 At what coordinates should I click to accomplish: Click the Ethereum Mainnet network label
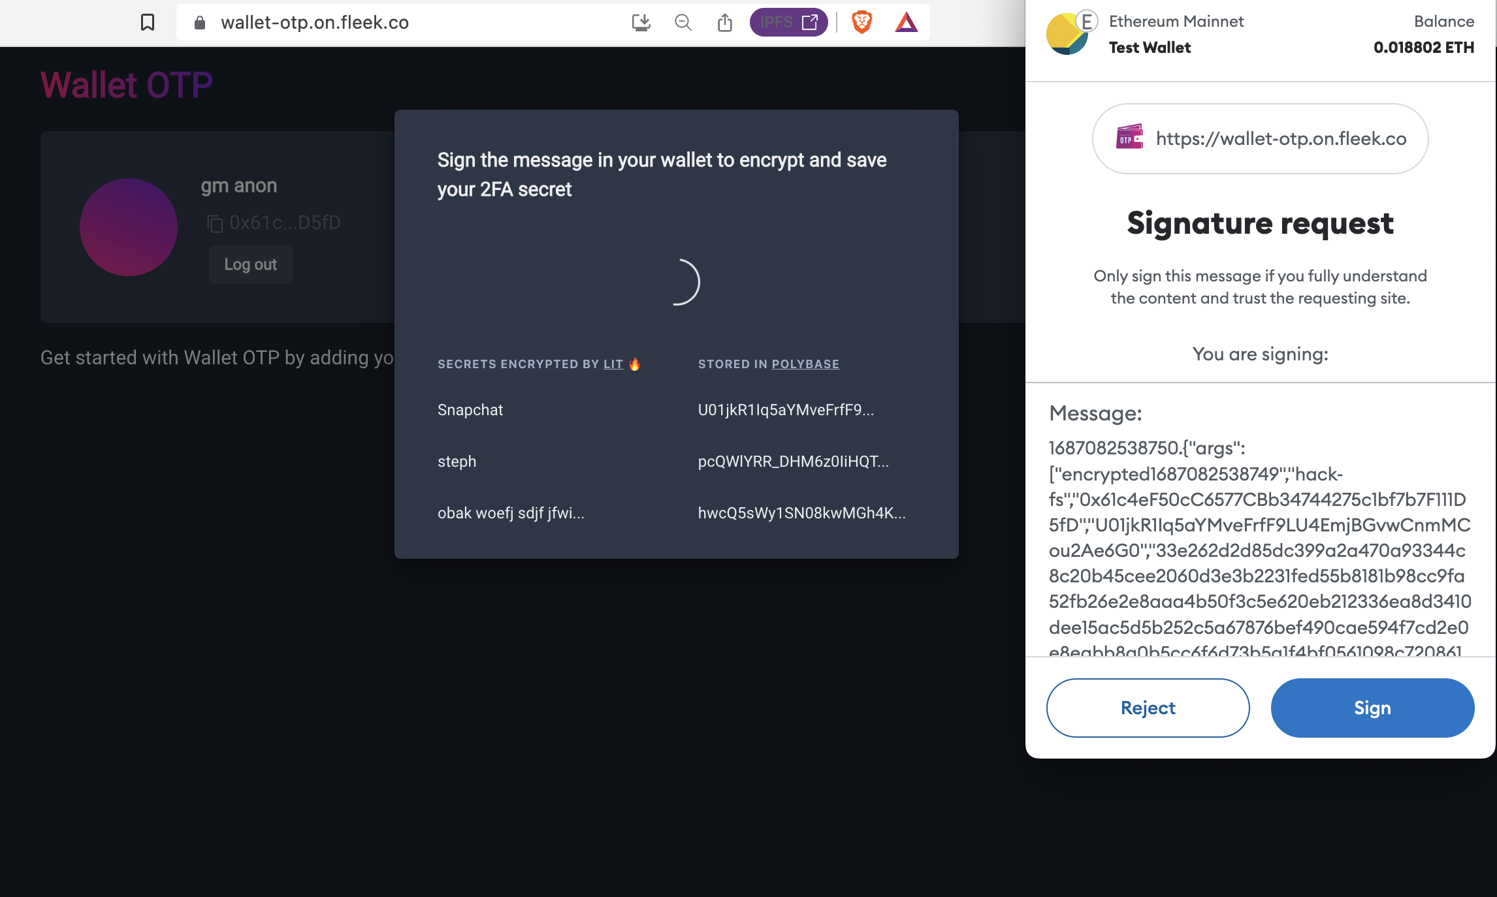1176,22
